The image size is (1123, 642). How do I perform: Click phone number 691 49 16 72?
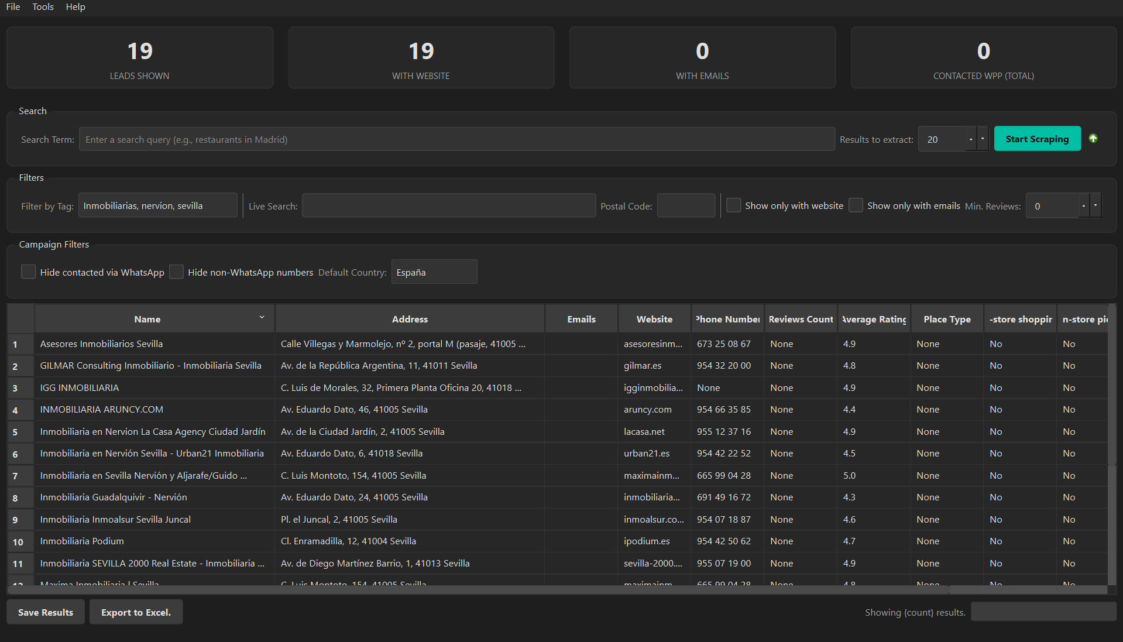click(x=727, y=497)
